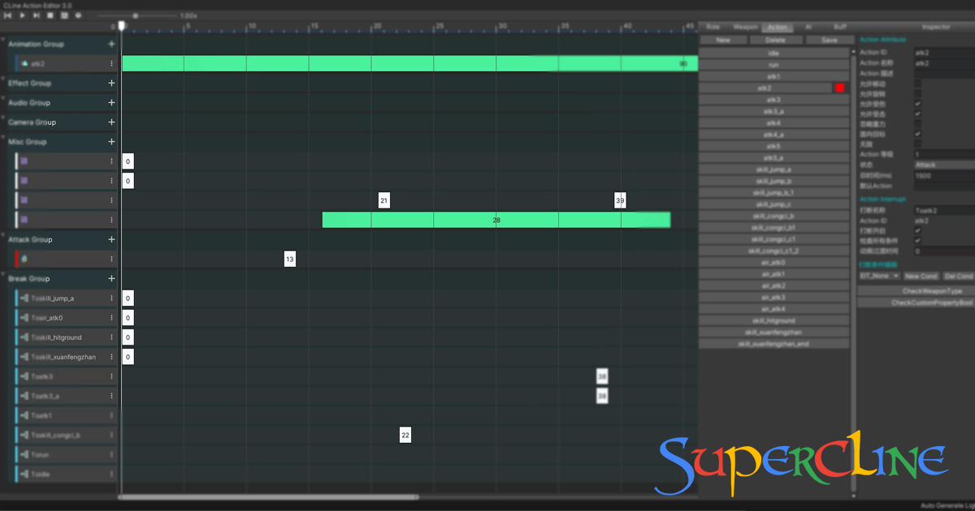Click the Save button in Action panel

(x=829, y=40)
